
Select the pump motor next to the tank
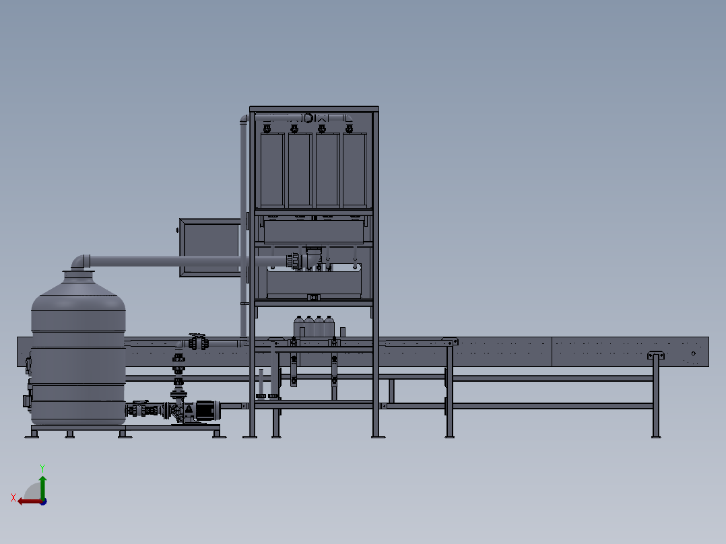click(x=207, y=411)
